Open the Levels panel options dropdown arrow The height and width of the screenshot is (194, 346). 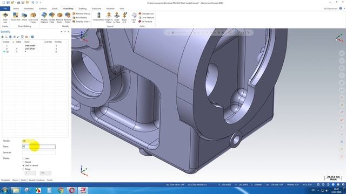tap(61, 32)
